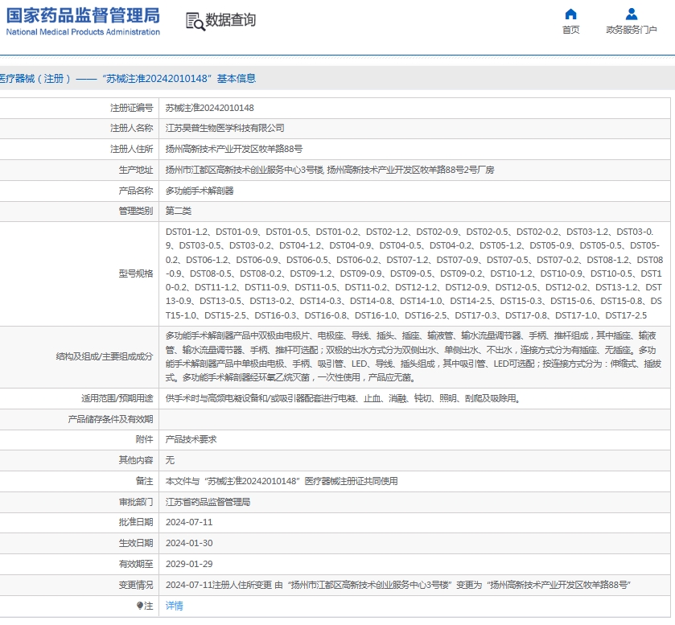This screenshot has height=625, width=675.
Task: Click the 结构及组成 description paragraph
Action: (x=414, y=357)
